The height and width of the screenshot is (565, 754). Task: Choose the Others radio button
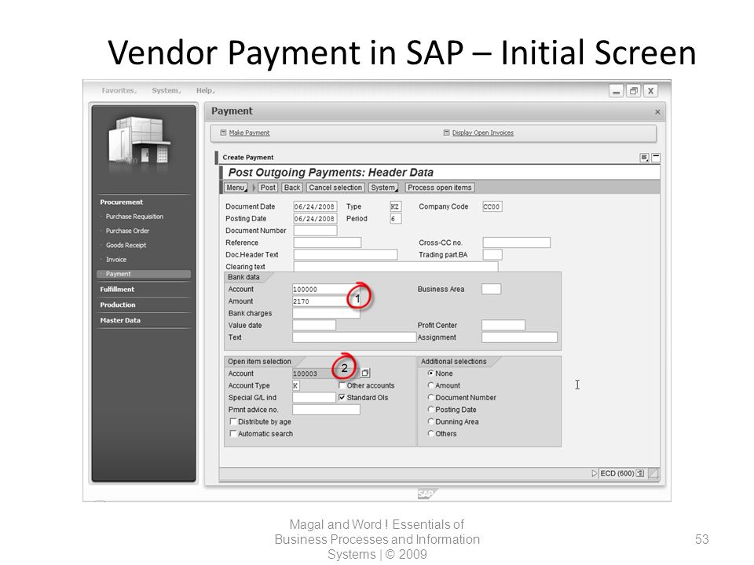point(431,433)
